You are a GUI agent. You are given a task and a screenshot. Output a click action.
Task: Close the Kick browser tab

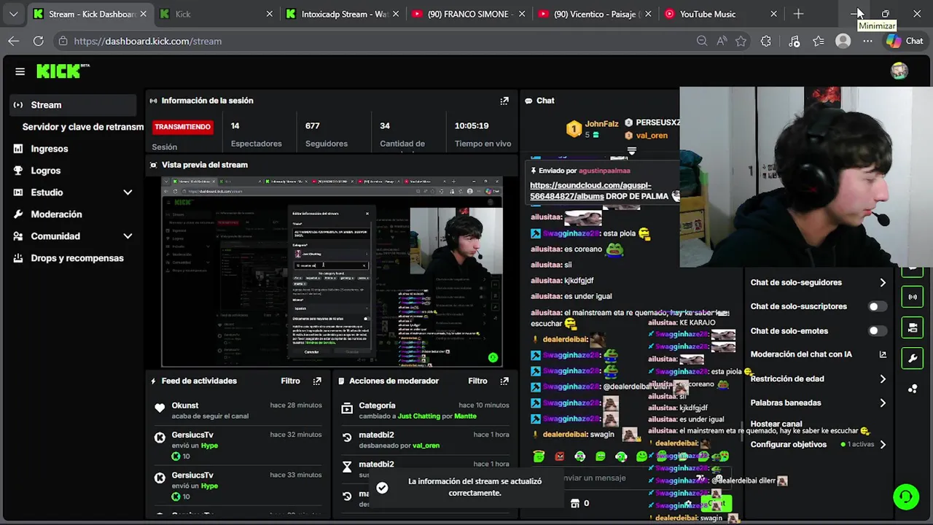(270, 14)
